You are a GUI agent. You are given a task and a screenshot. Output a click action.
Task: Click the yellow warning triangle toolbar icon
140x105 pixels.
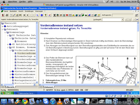click(73, 15)
